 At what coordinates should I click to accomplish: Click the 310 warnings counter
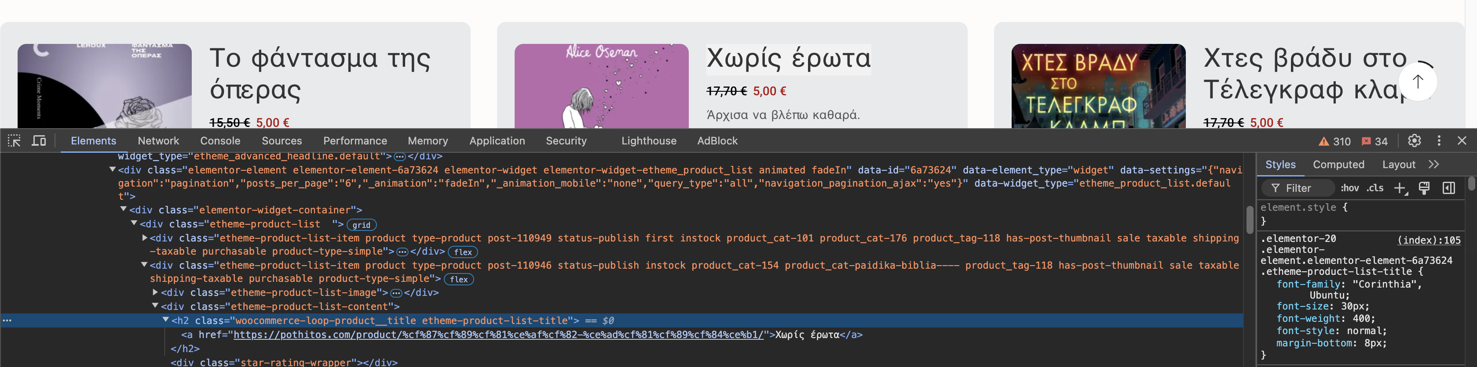click(1334, 141)
